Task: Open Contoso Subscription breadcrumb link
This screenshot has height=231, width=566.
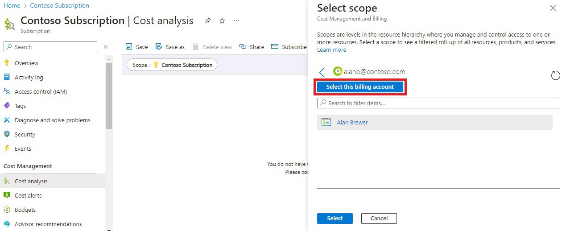Action: point(59,5)
